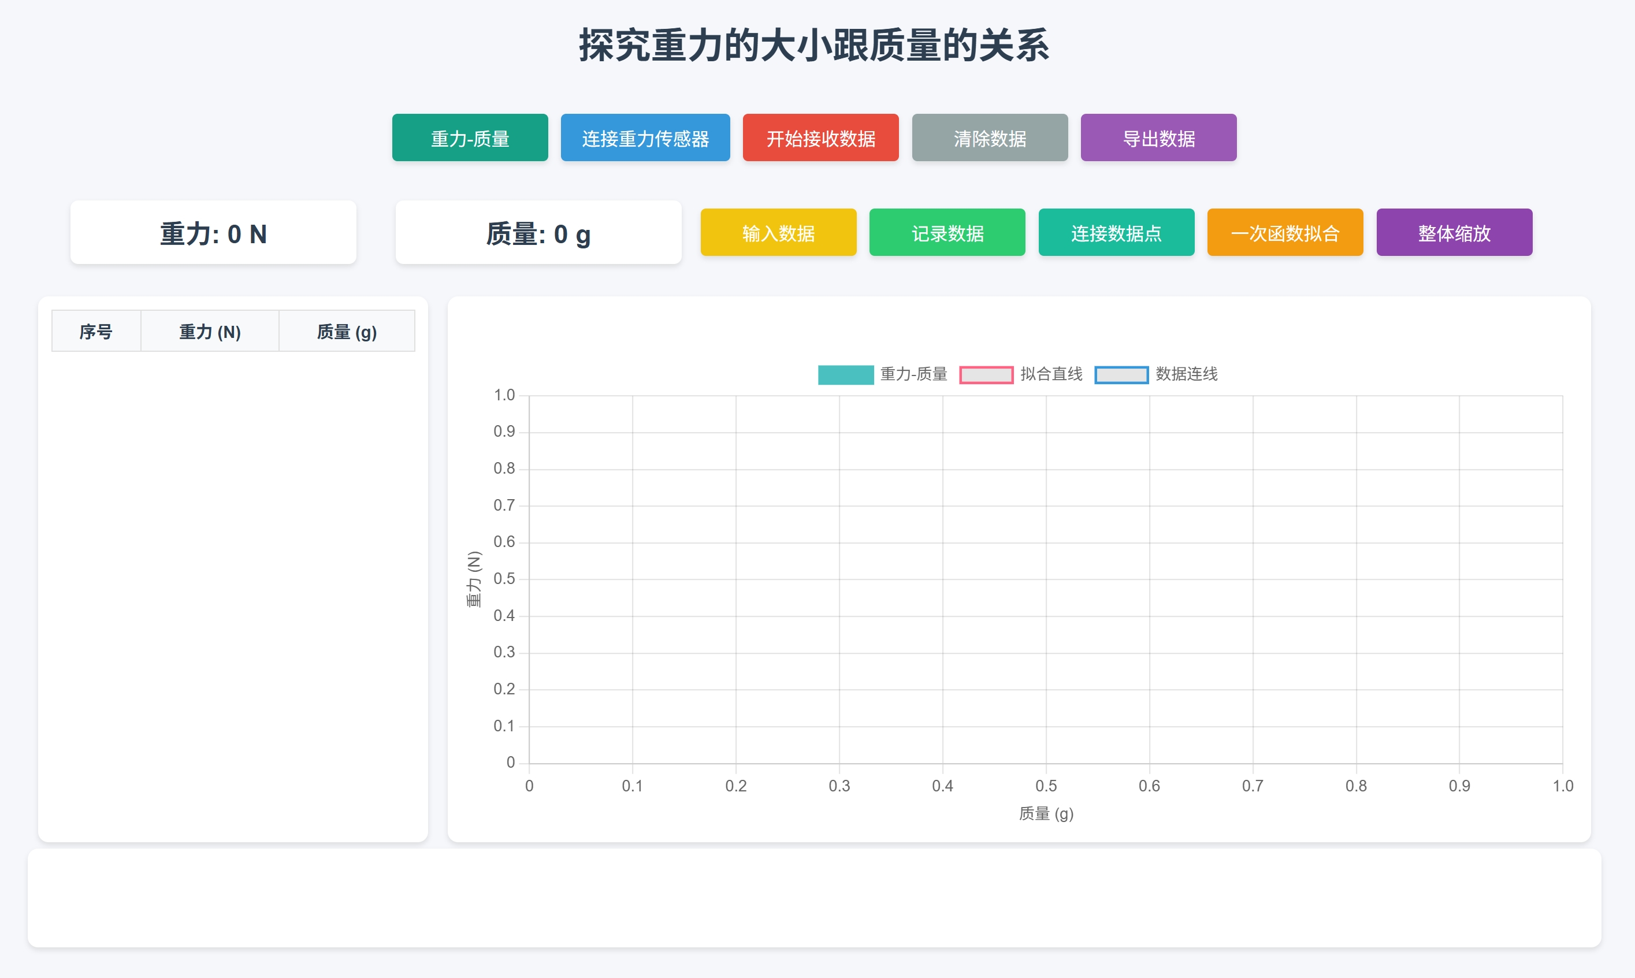The image size is (1635, 978).
Task: Click the 序号 column header
Action: tap(95, 331)
